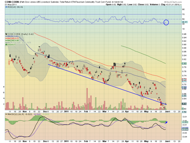
Task: Click the 0.60 price tag on right axis
Action: [x=184, y=109]
